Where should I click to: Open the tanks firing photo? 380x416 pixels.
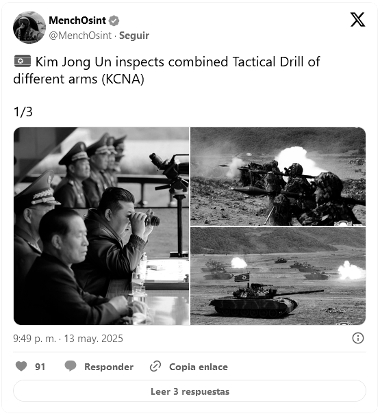click(x=278, y=276)
